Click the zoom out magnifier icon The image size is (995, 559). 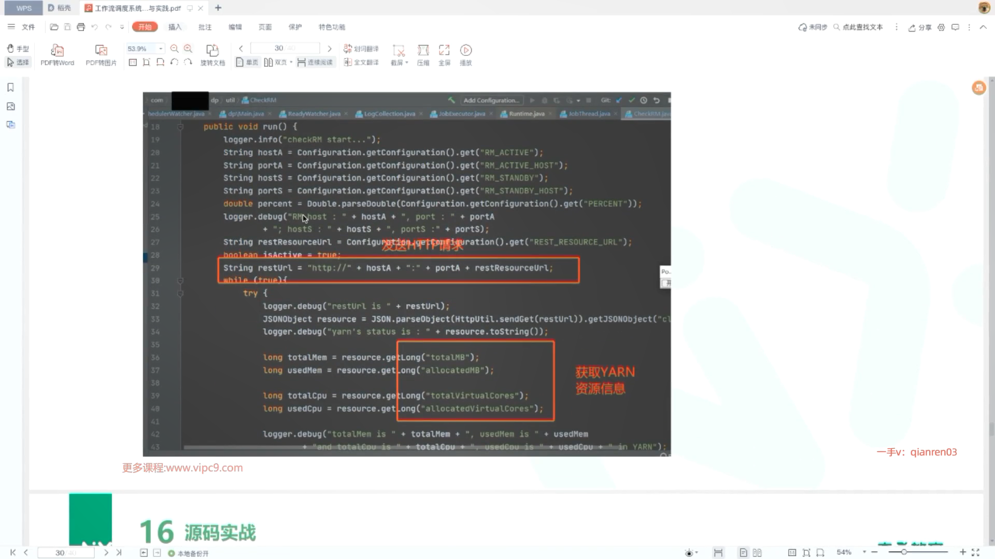point(174,49)
